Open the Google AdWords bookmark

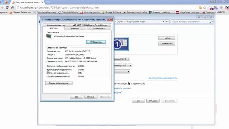[x=68, y=13]
